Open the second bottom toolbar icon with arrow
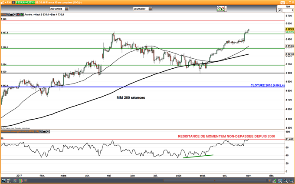 [9, 181]
